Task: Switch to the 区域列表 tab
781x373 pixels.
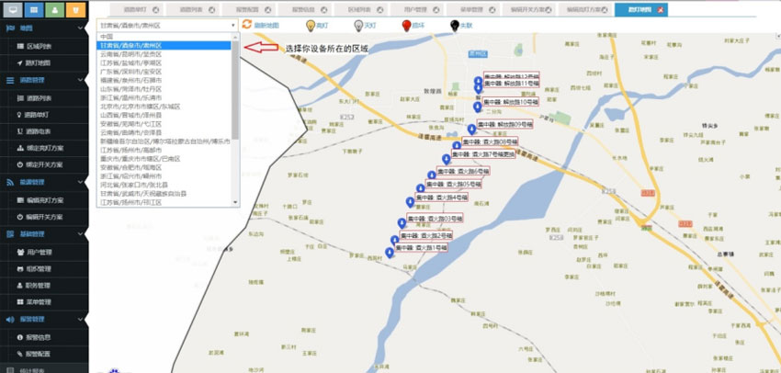Action: [x=360, y=9]
